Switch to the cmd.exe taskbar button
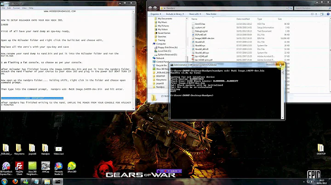 point(57,181)
